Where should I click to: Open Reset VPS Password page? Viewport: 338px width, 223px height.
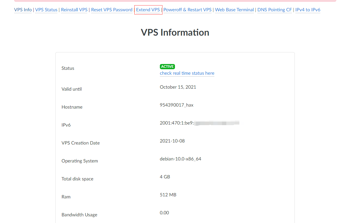112,10
